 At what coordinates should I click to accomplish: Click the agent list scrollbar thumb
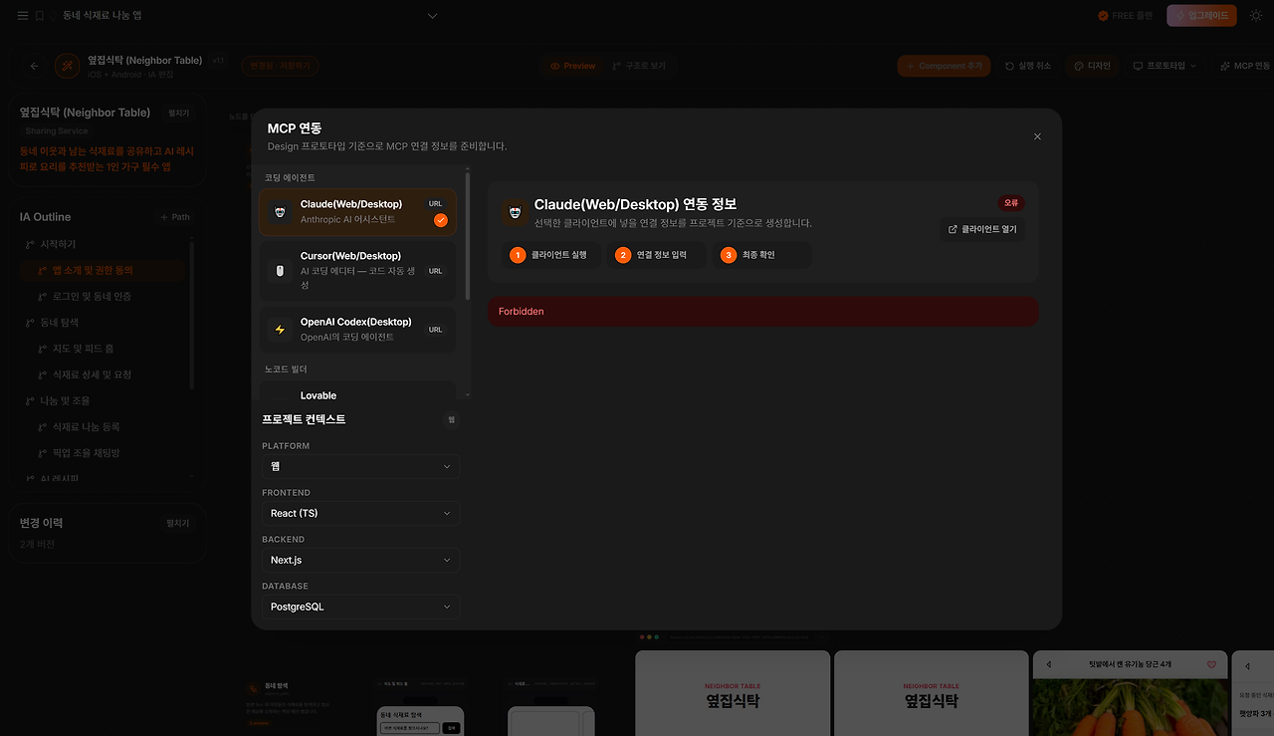click(x=468, y=236)
